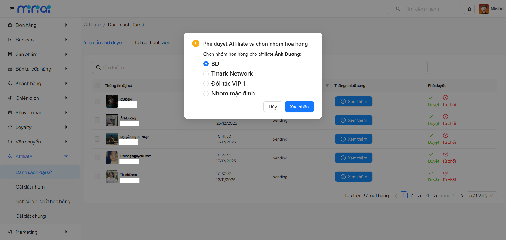Toggle the sidebar collapse menu icon

pyautogui.click(x=11, y=9)
